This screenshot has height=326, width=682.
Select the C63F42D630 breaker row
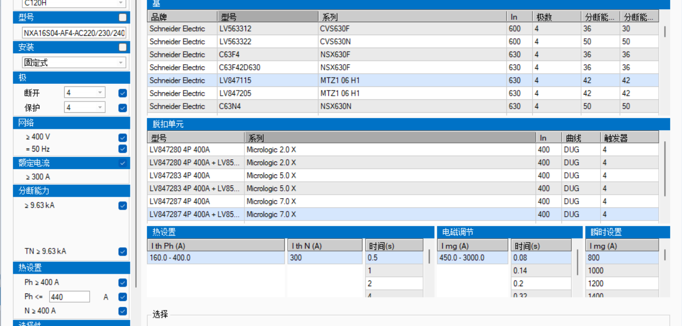click(403, 68)
